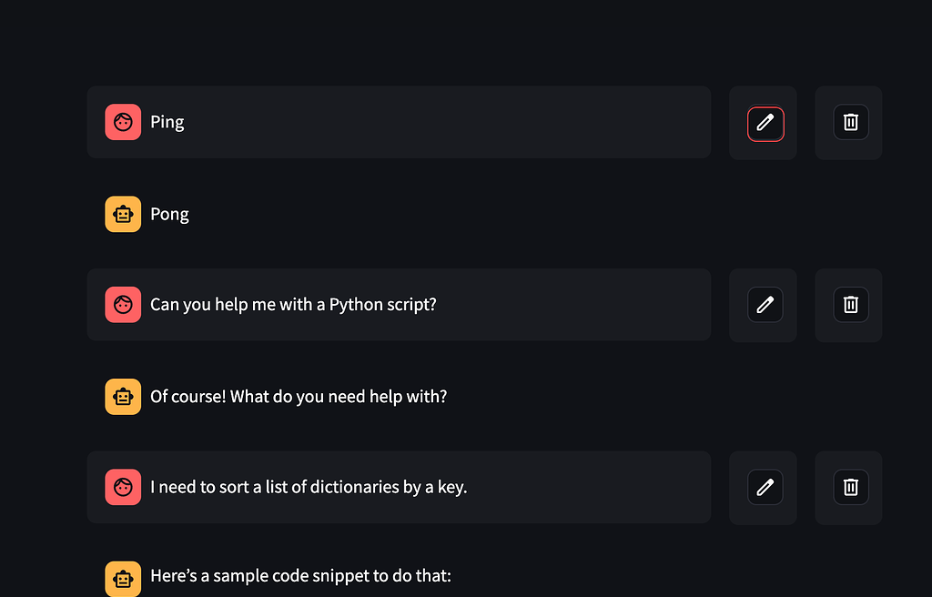This screenshot has width=932, height=597.
Task: Click "Can you help me with a Python script?" text
Action: [x=293, y=305]
